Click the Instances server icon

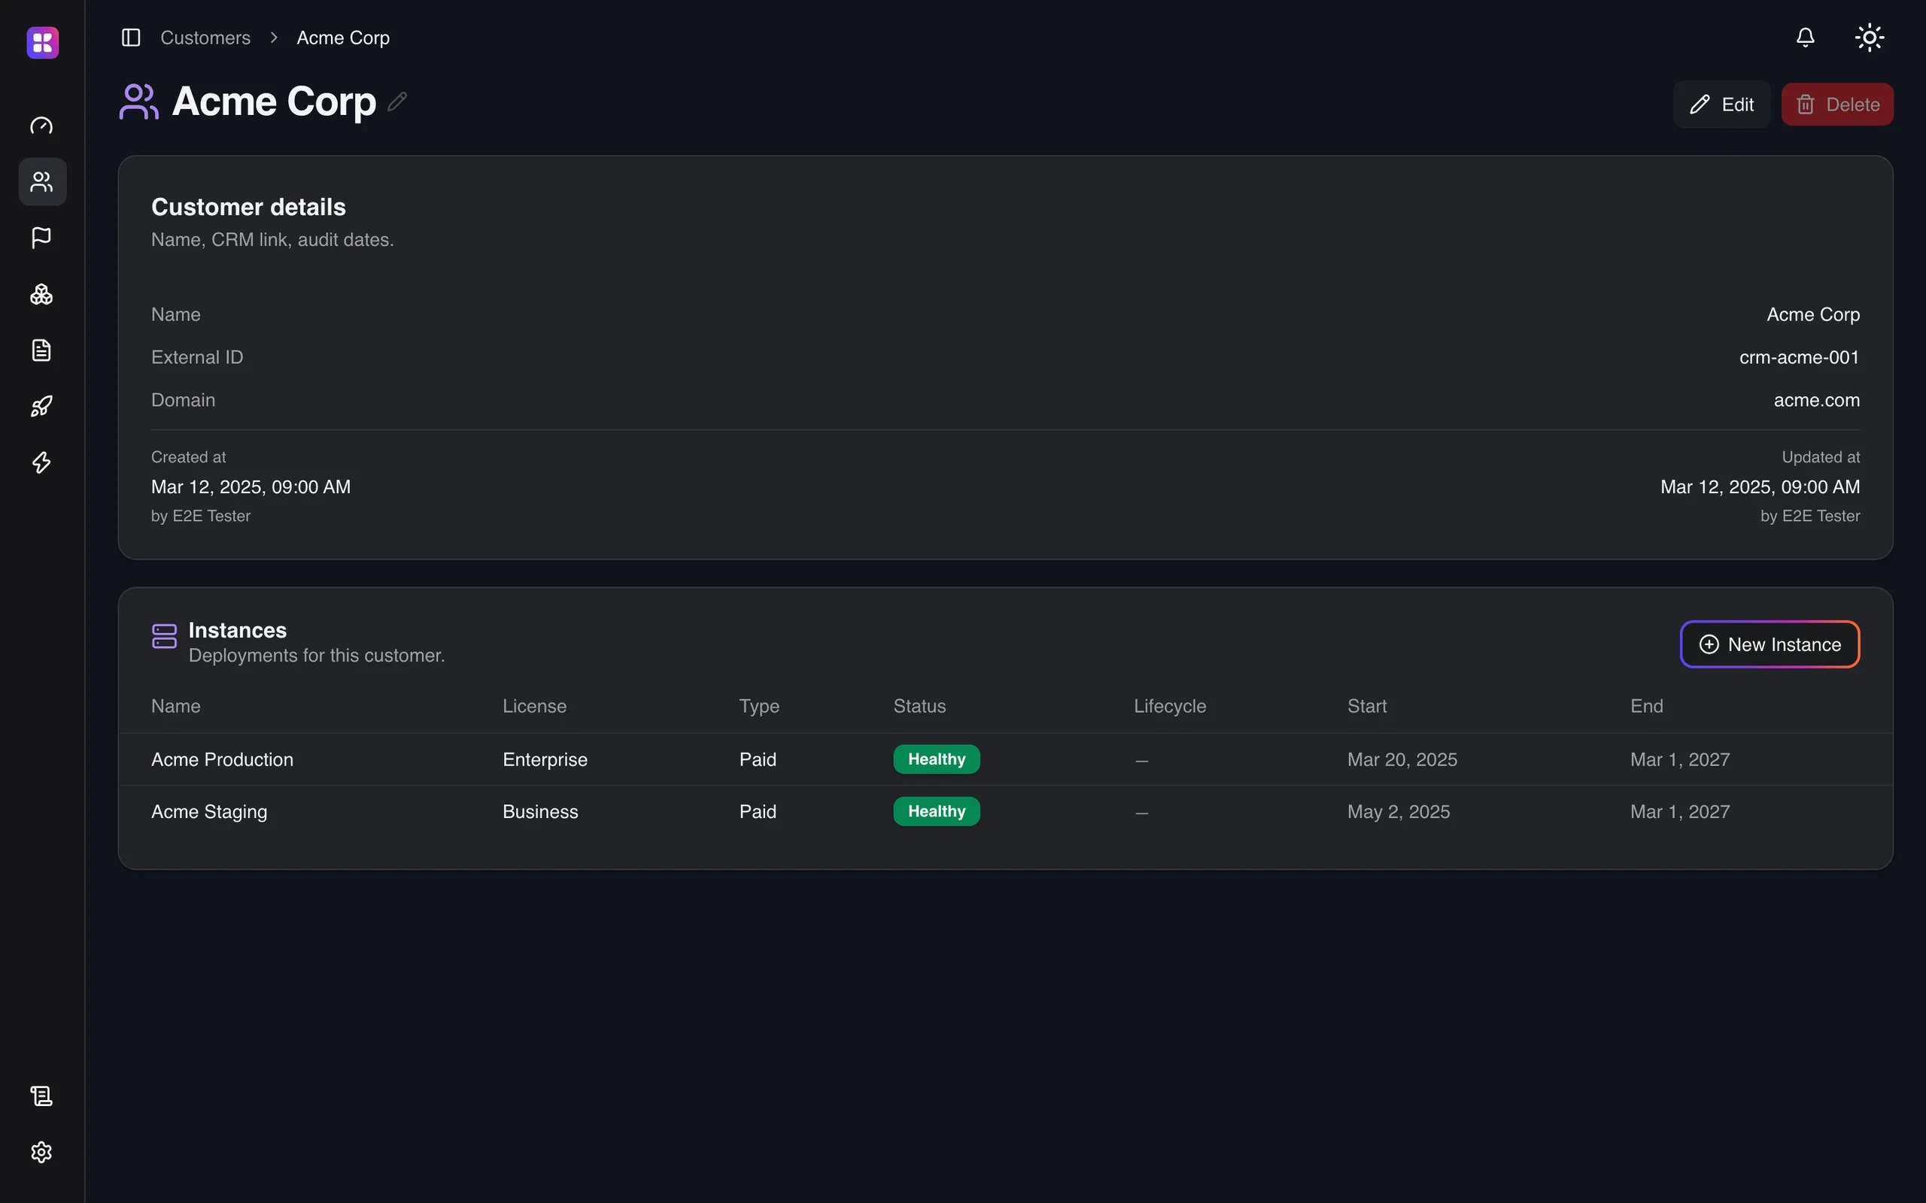click(x=165, y=637)
